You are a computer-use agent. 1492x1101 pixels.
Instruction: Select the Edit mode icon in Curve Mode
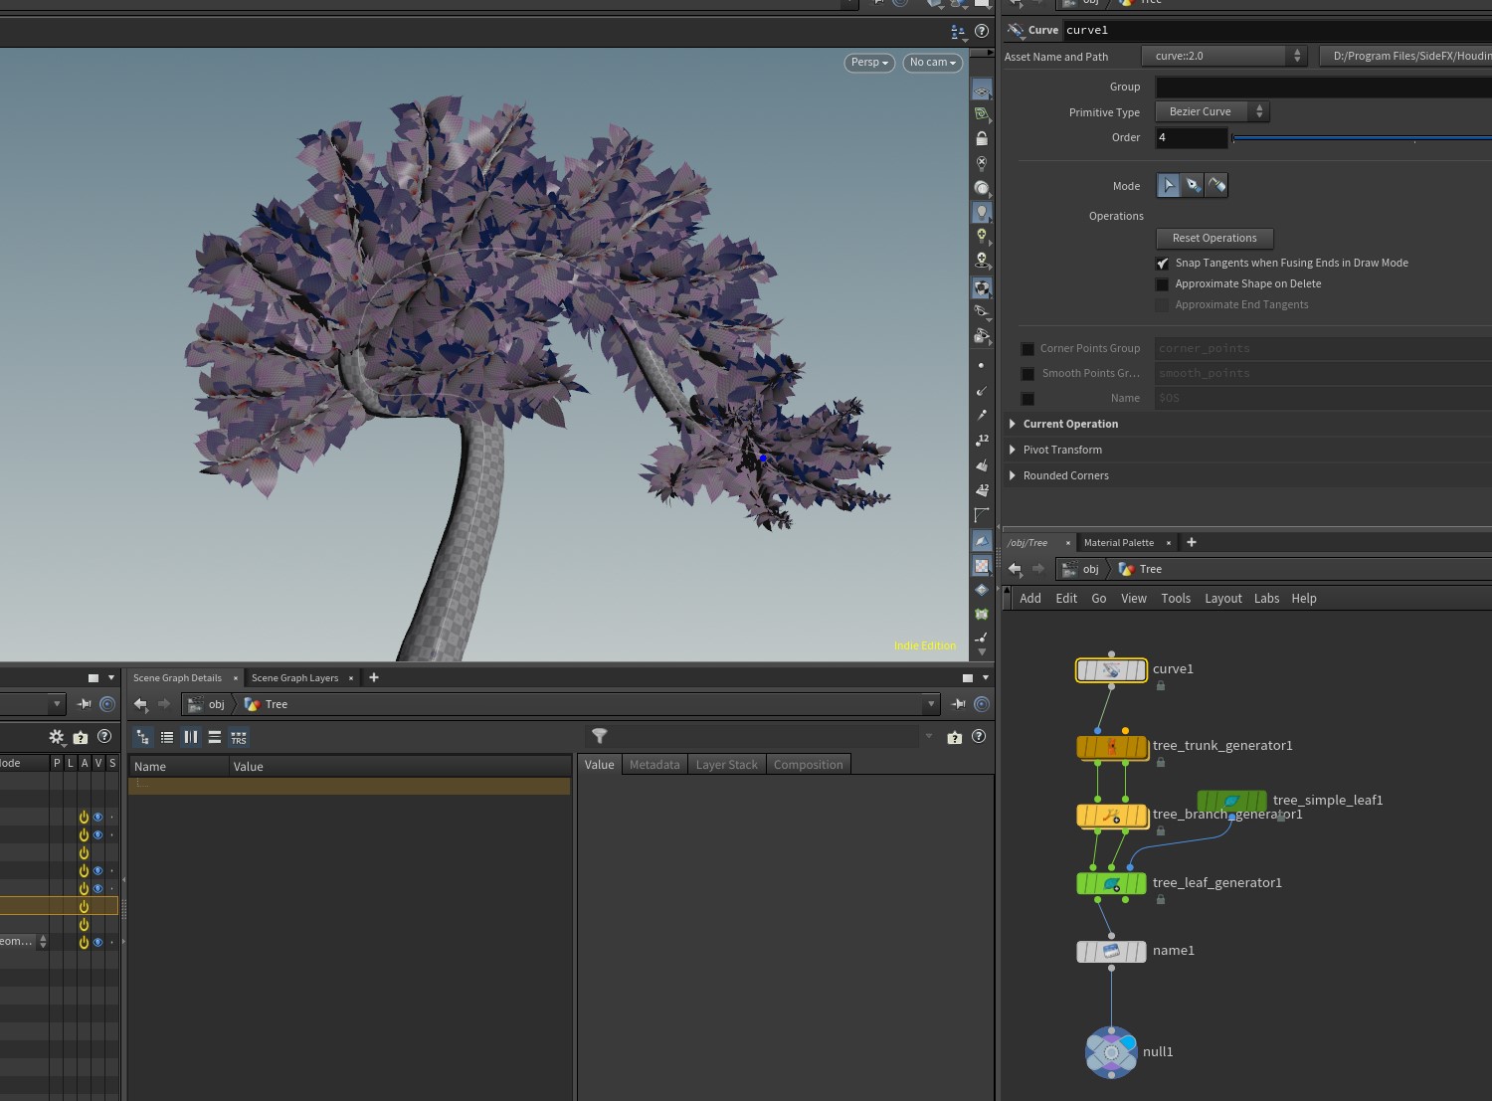click(x=1216, y=185)
